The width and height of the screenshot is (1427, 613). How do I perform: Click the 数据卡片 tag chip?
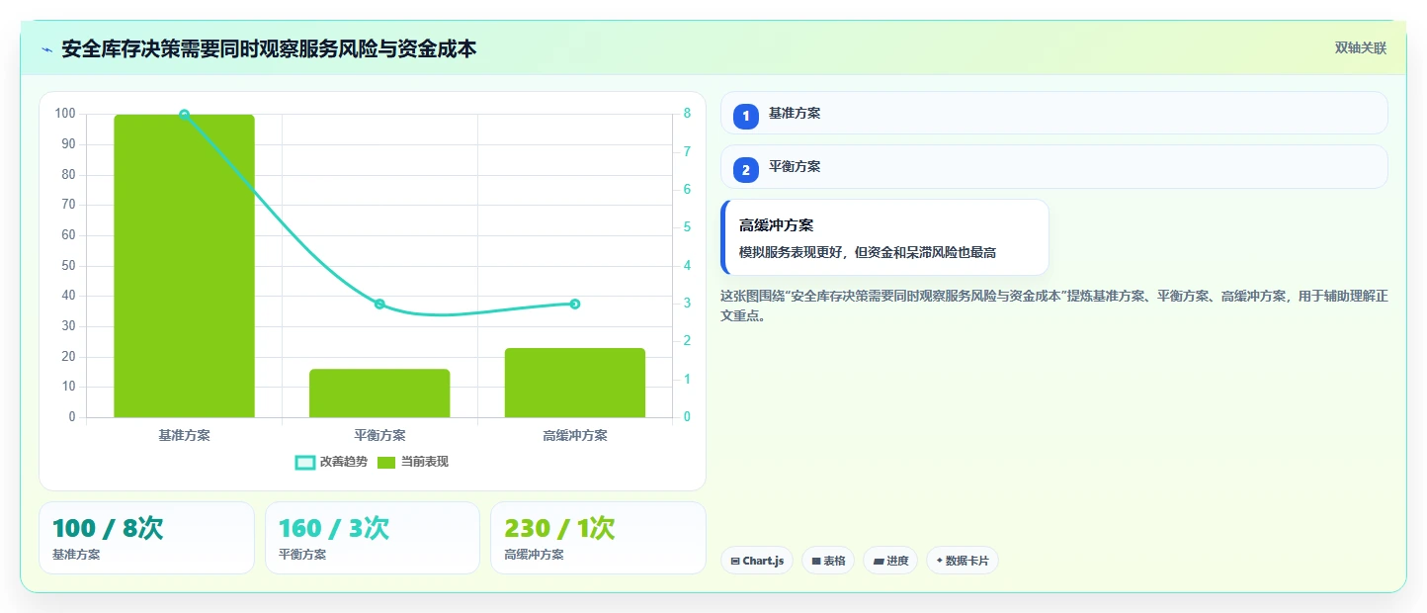tap(963, 561)
